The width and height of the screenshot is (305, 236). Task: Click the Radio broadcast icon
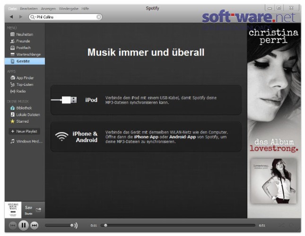pyautogui.click(x=12, y=91)
